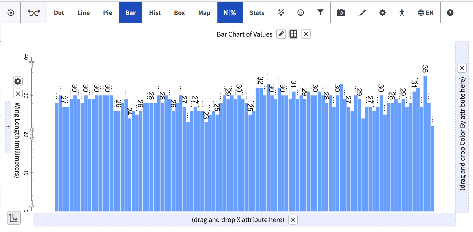
Task: Click the plus to add Y attribute
Action: point(8,127)
